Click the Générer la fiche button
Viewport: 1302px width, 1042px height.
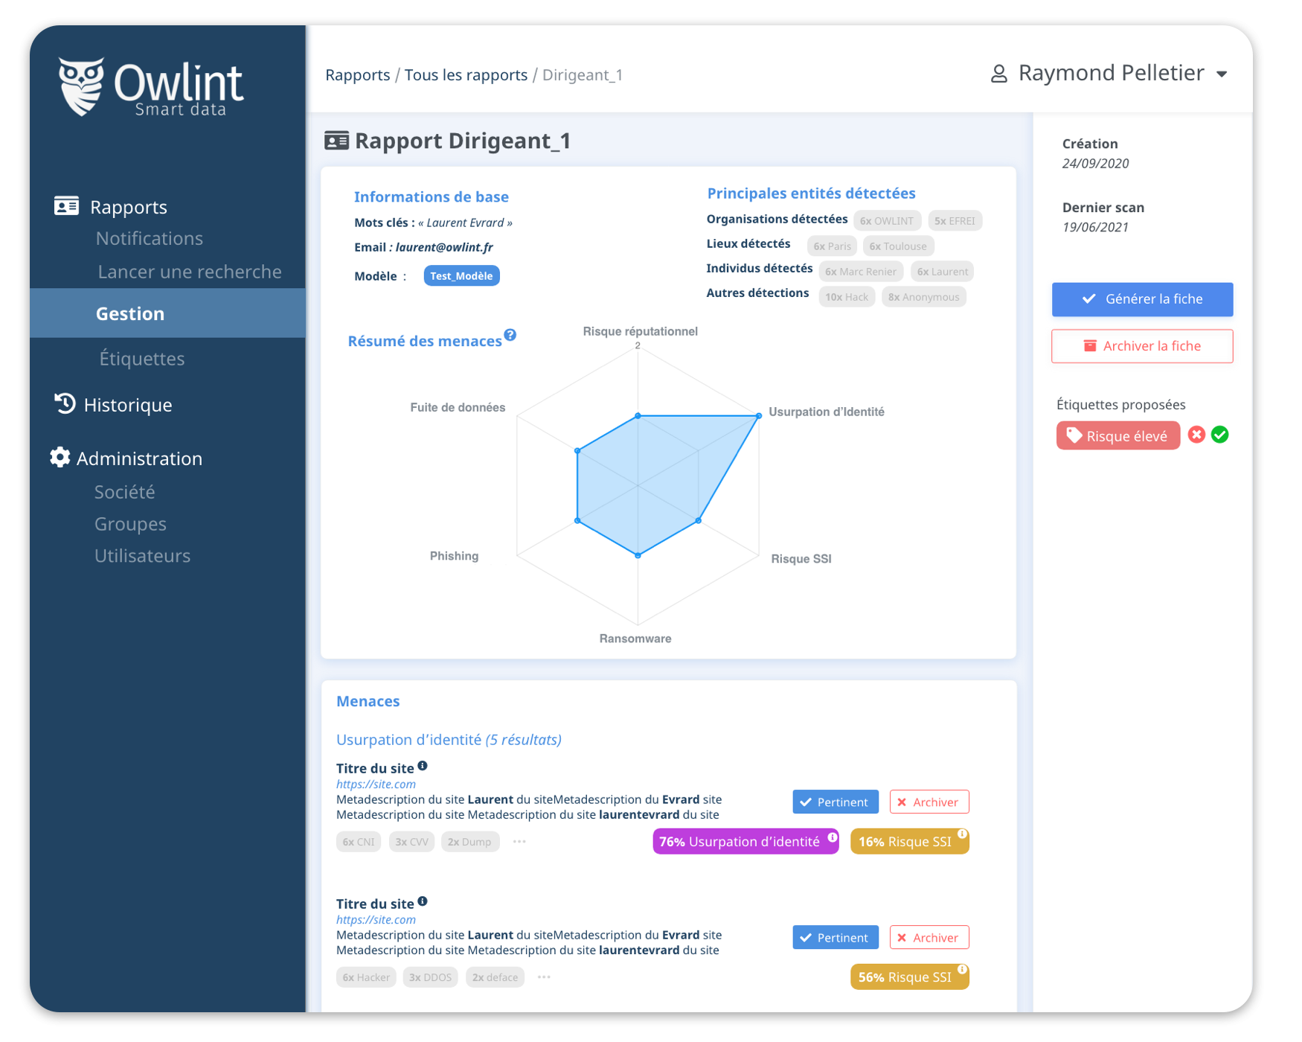coord(1142,299)
